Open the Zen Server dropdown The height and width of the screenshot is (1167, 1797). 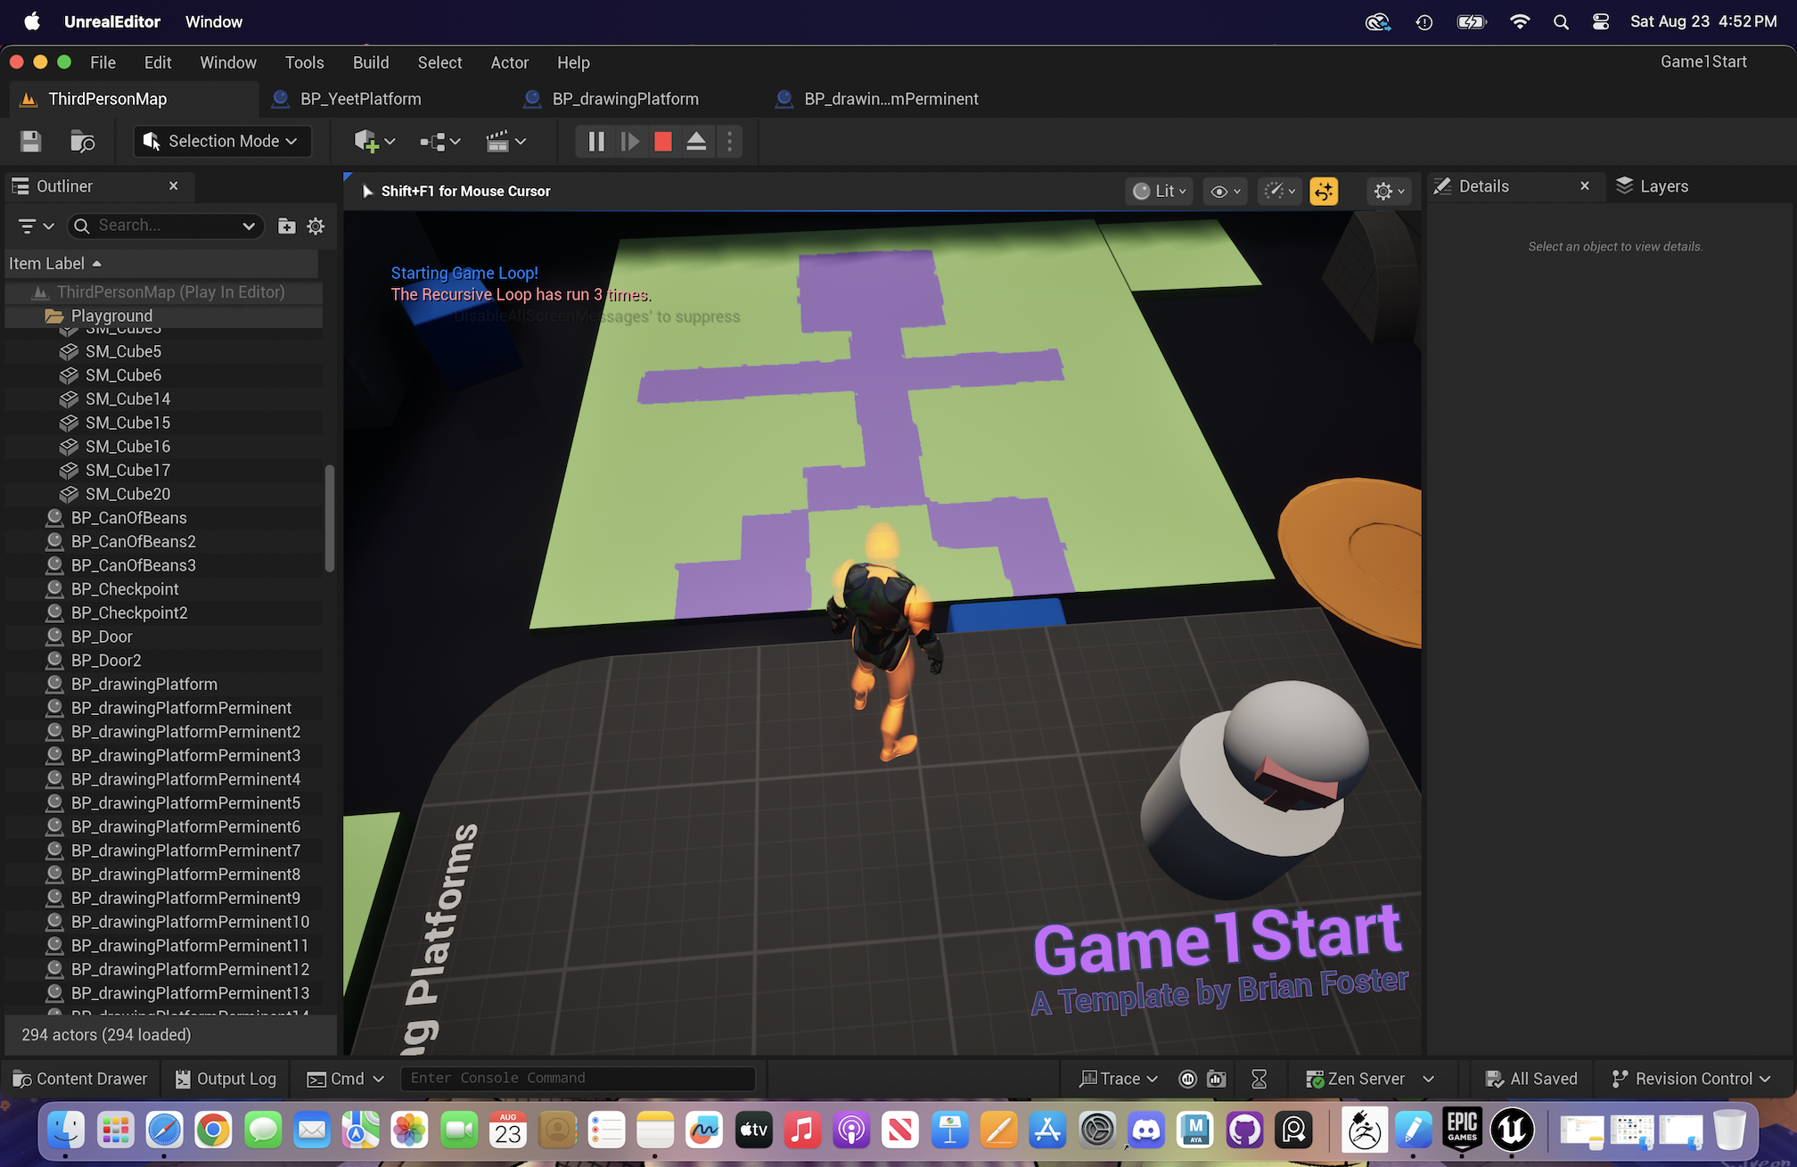pyautogui.click(x=1370, y=1079)
